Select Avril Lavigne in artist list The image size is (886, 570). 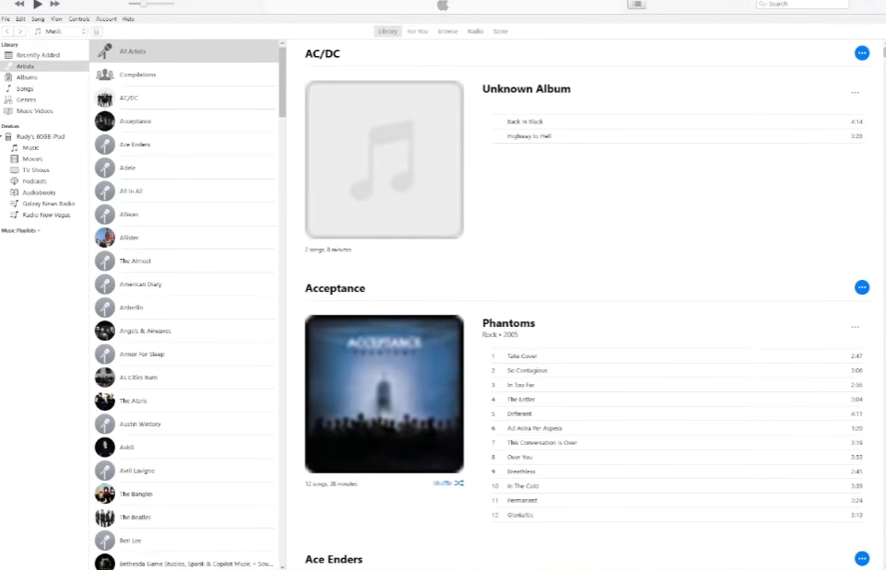pos(184,471)
